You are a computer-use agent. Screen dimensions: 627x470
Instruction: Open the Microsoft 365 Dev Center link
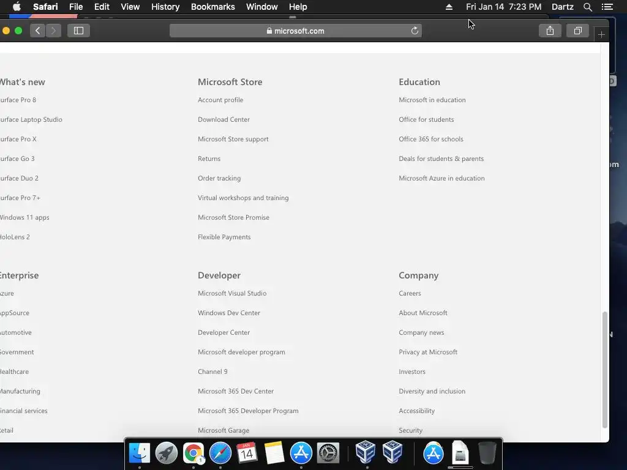pos(236,391)
